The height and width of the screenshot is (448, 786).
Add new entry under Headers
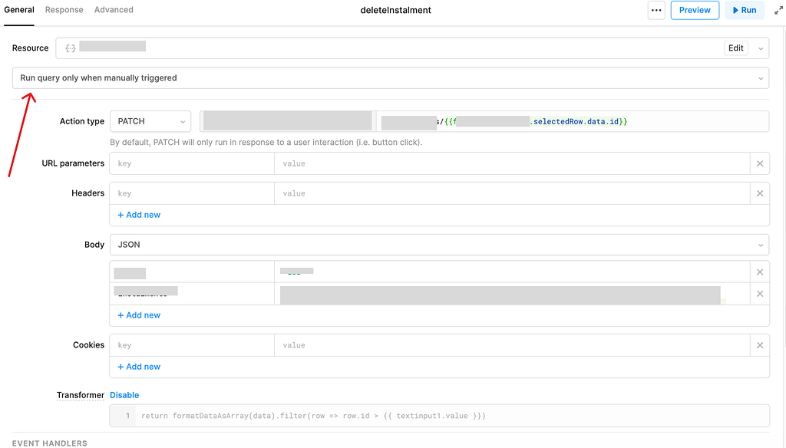[x=139, y=215]
